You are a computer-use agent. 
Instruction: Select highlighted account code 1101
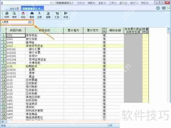pyautogui.click(x=16, y=66)
